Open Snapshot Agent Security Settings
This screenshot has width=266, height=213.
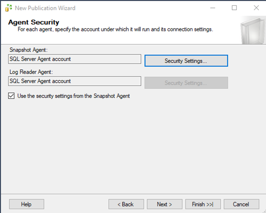pos(186,61)
